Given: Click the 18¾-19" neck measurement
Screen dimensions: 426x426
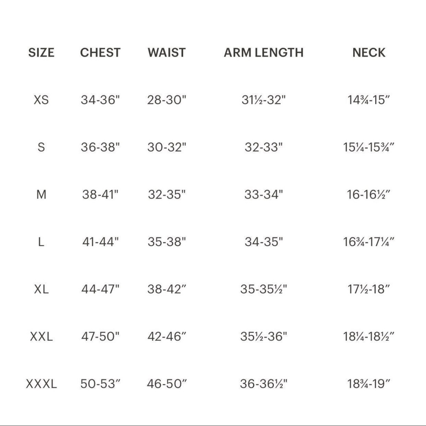Looking at the screenshot, I should click(x=368, y=384).
